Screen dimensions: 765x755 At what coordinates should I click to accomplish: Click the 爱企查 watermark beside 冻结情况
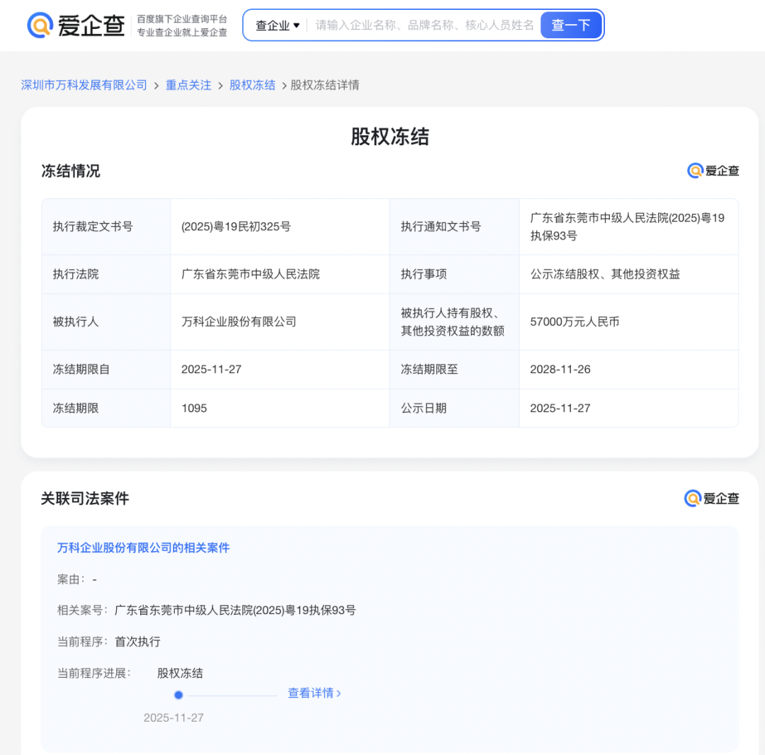click(713, 171)
